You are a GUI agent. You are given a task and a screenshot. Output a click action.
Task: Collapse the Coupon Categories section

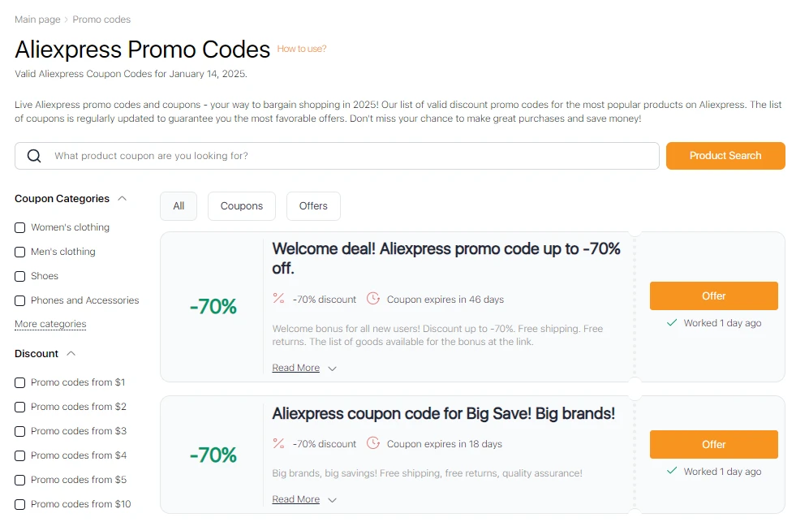pos(122,198)
